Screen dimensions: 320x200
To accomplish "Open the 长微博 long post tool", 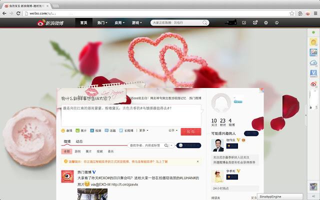I will [x=126, y=130].
